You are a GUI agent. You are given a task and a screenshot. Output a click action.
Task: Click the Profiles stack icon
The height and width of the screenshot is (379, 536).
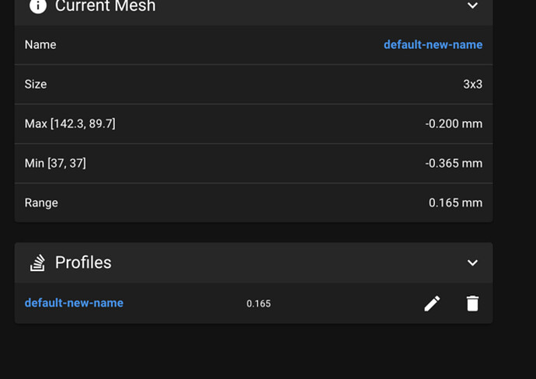[x=37, y=263]
